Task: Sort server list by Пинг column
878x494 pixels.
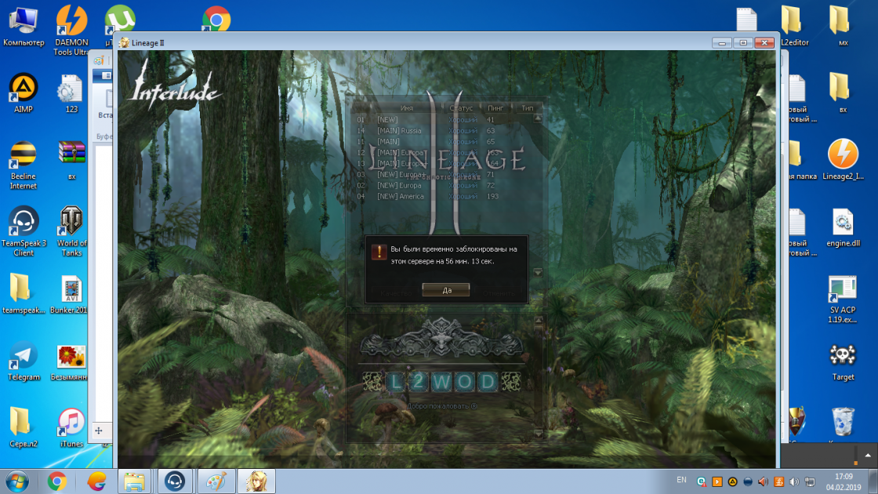Action: coord(495,107)
